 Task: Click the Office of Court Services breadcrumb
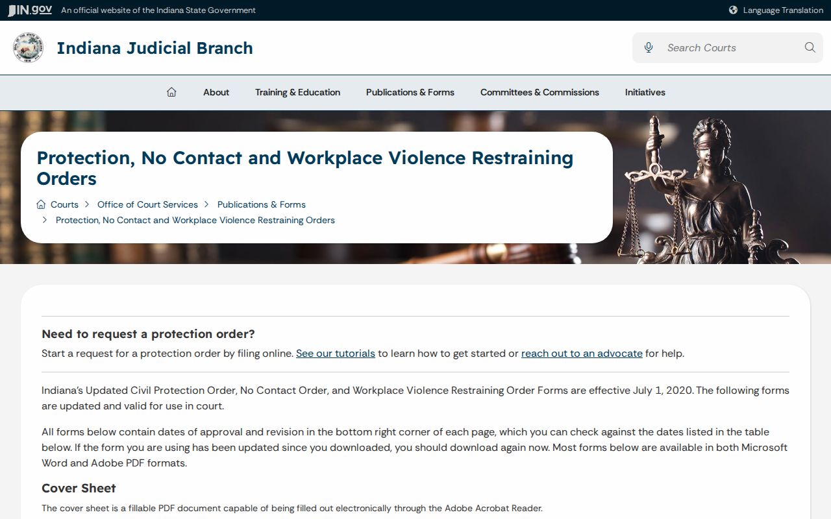(x=147, y=204)
